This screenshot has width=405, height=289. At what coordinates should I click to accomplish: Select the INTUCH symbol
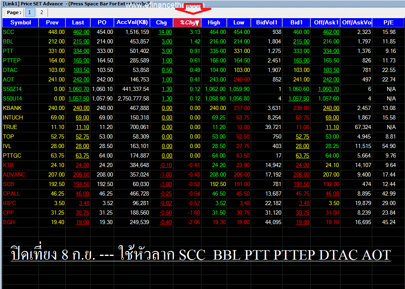tap(13, 118)
